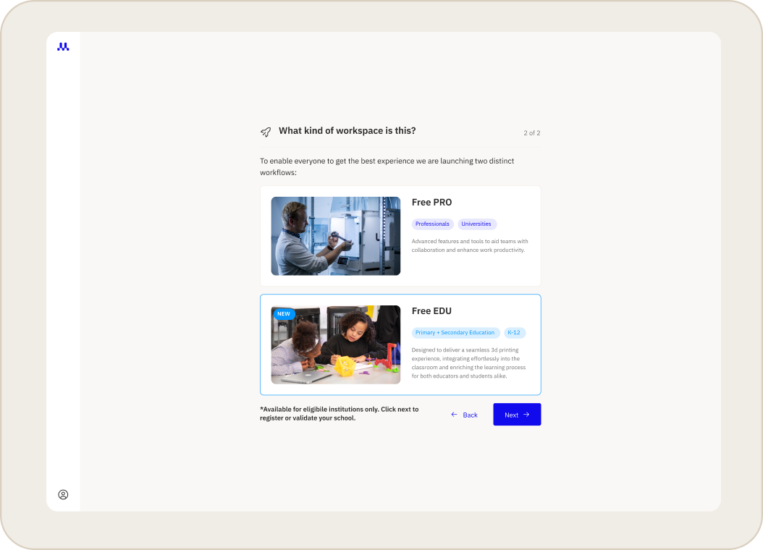Click the K-12 tag

click(515, 333)
